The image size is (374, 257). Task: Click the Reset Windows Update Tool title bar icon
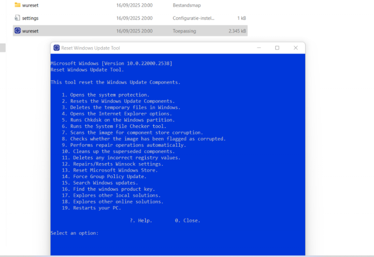[57, 48]
